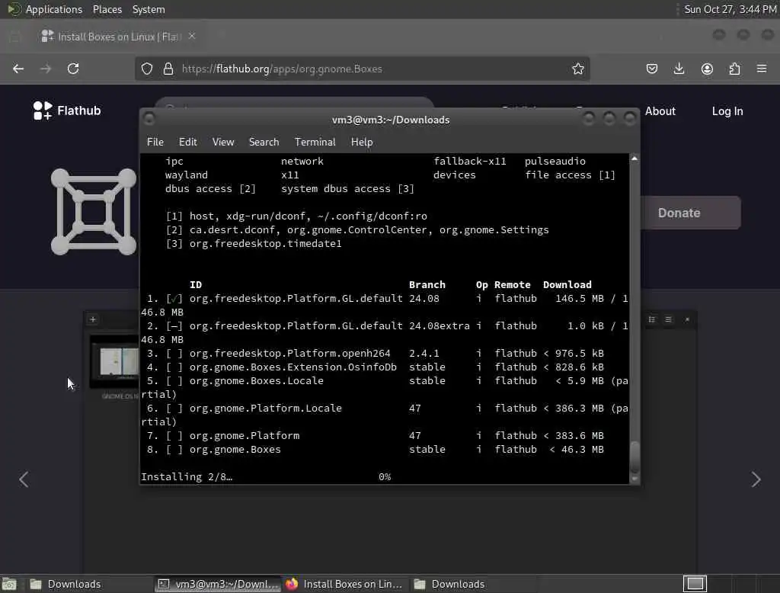Close the Install Boxes browser tab
This screenshot has width=780, height=593.
(x=192, y=37)
